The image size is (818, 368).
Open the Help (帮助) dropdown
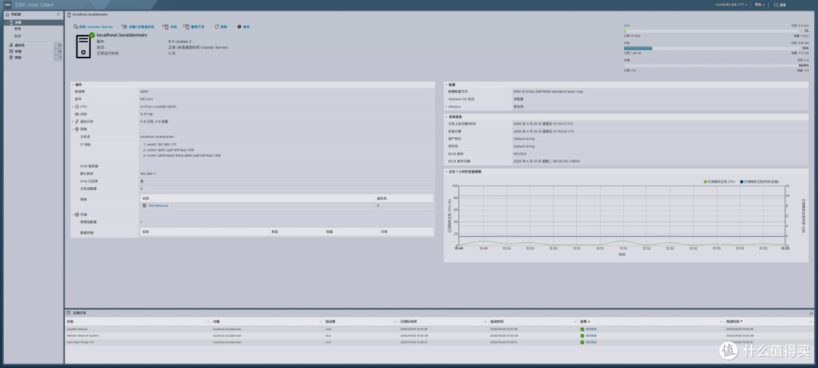(760, 5)
